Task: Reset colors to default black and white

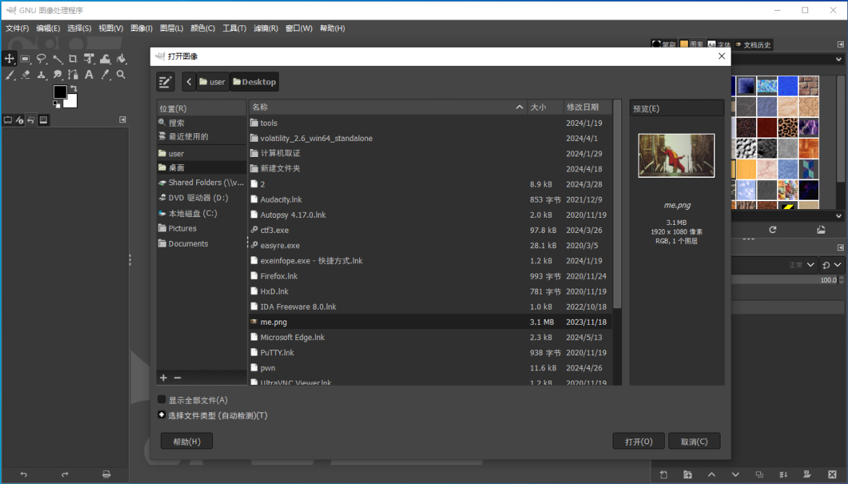Action: tap(56, 104)
